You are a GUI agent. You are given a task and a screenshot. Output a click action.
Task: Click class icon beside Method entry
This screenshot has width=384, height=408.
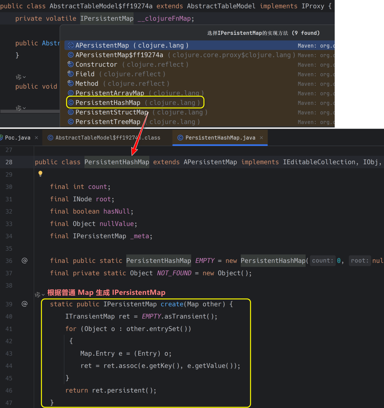pos(70,83)
